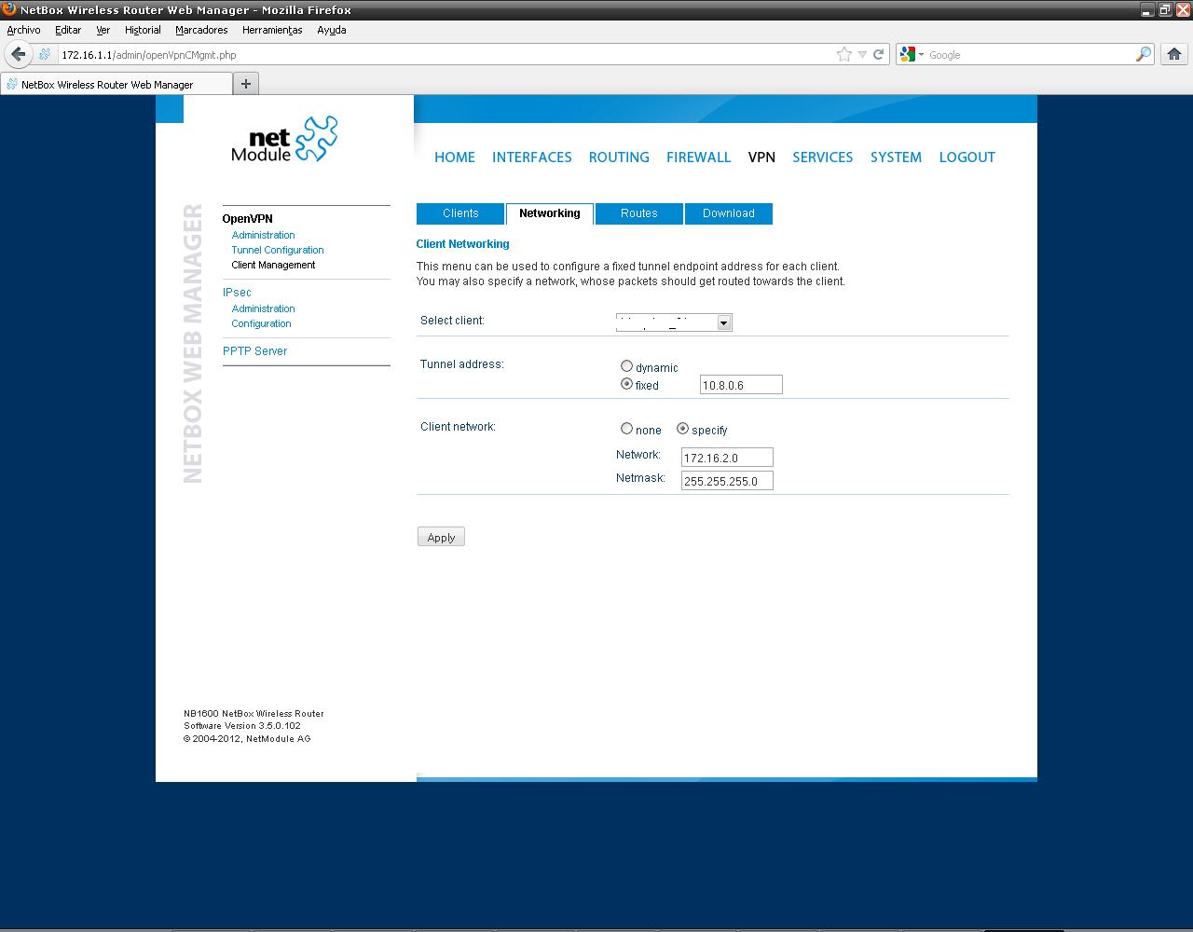Click the Apply button
The width and height of the screenshot is (1193, 932).
pyautogui.click(x=441, y=537)
